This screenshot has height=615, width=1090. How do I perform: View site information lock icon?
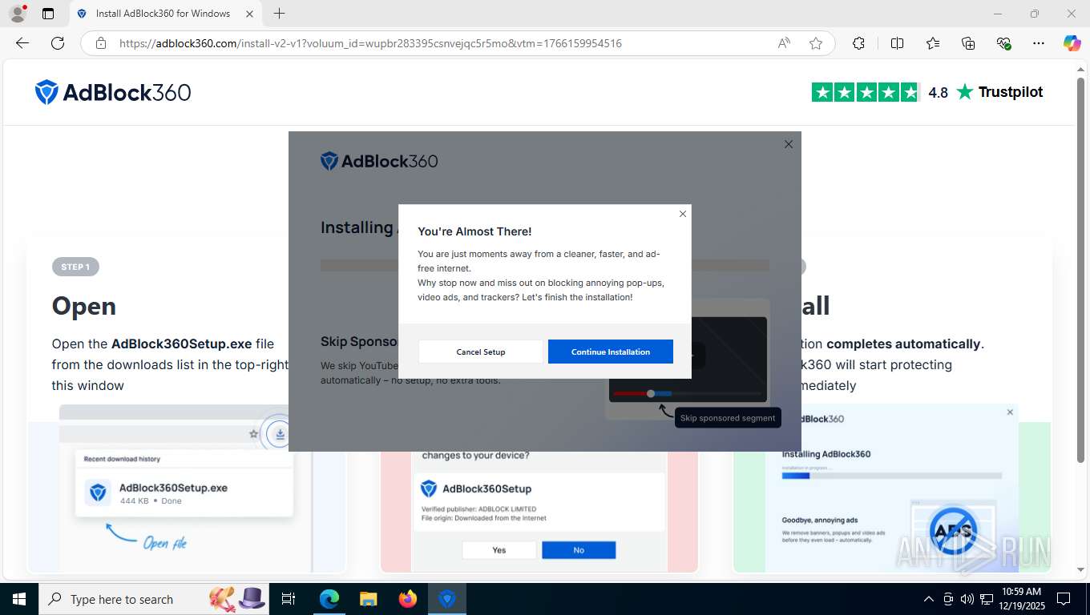click(101, 43)
